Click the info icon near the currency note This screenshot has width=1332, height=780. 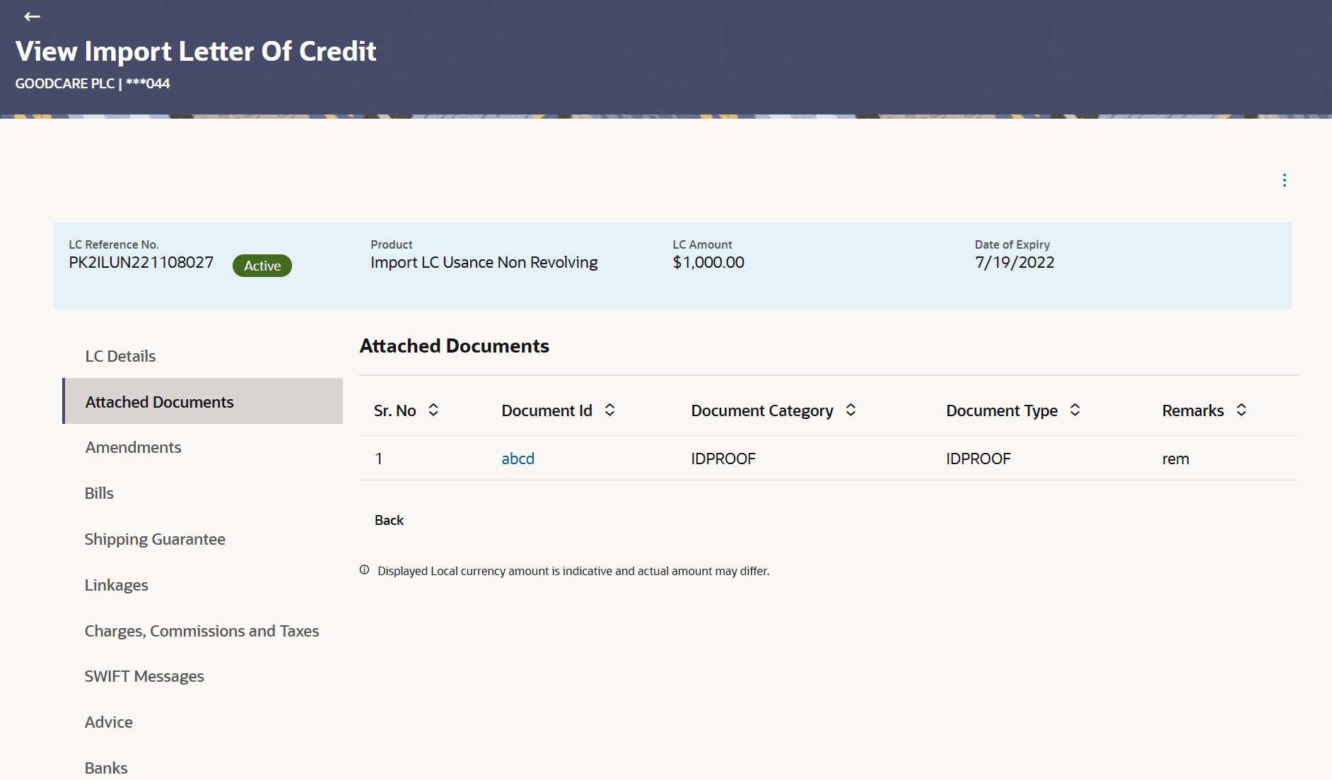[363, 570]
